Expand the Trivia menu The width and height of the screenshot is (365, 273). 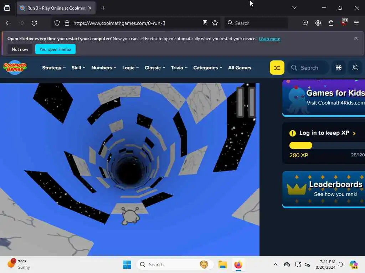[179, 68]
